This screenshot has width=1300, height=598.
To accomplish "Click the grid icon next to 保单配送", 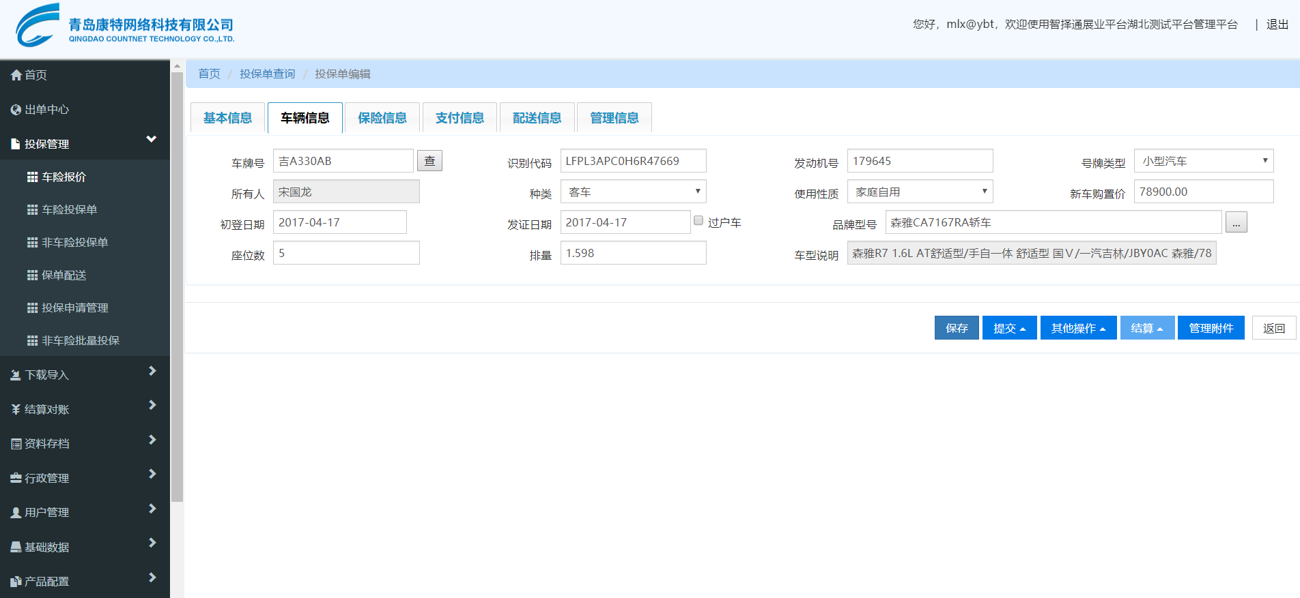I will 32,275.
